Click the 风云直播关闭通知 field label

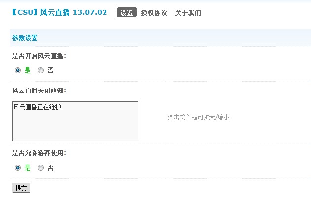(39, 90)
